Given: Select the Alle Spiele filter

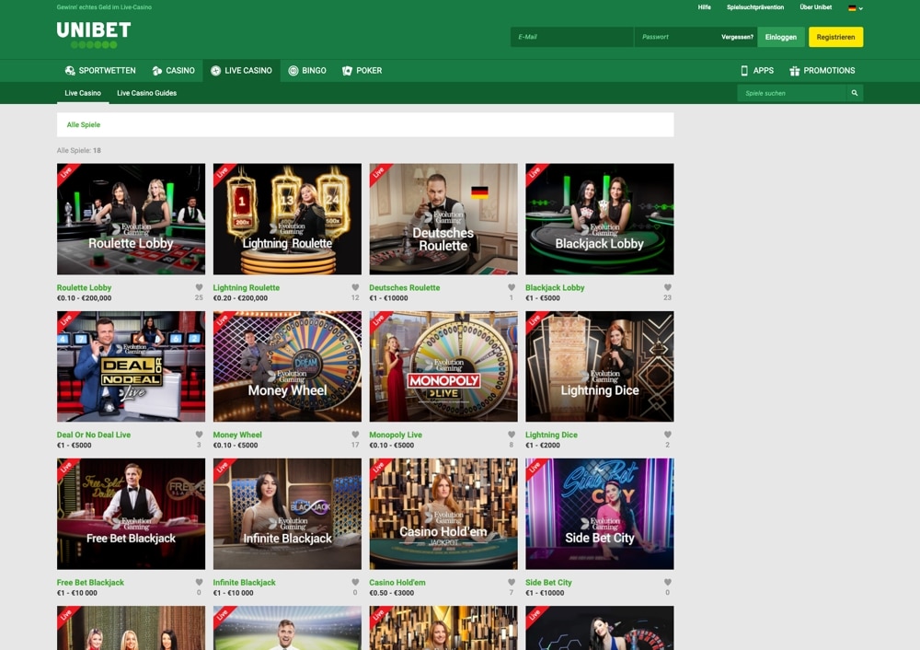Looking at the screenshot, I should coord(84,124).
